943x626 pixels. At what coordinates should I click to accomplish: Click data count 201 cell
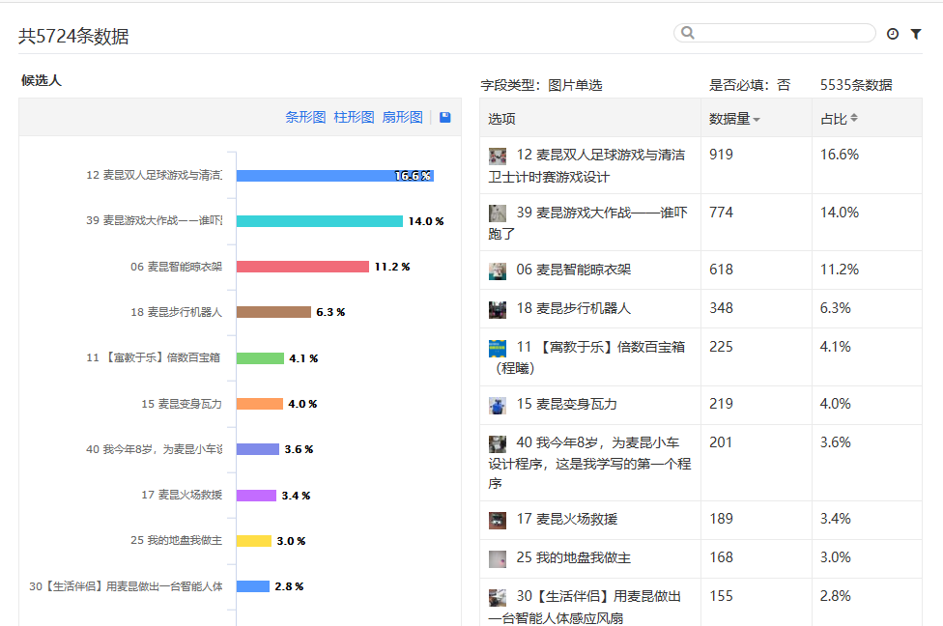pos(721,442)
